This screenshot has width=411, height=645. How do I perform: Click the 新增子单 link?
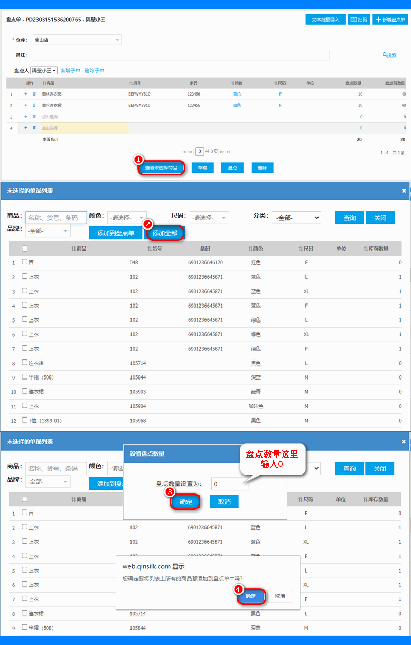70,71
